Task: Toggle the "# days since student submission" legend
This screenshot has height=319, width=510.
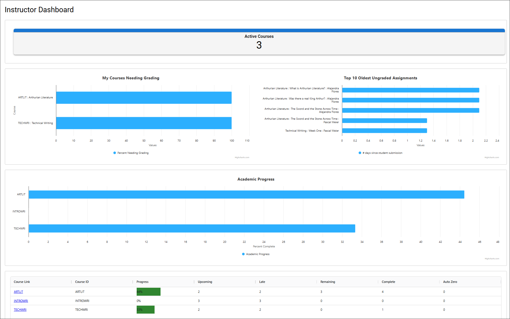Action: pos(381,153)
